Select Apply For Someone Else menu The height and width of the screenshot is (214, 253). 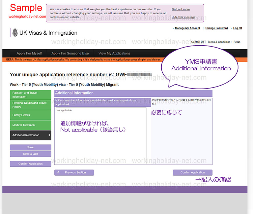70,54
